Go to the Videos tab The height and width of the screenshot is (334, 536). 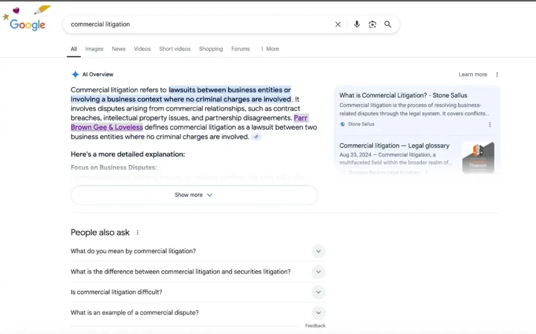click(142, 49)
